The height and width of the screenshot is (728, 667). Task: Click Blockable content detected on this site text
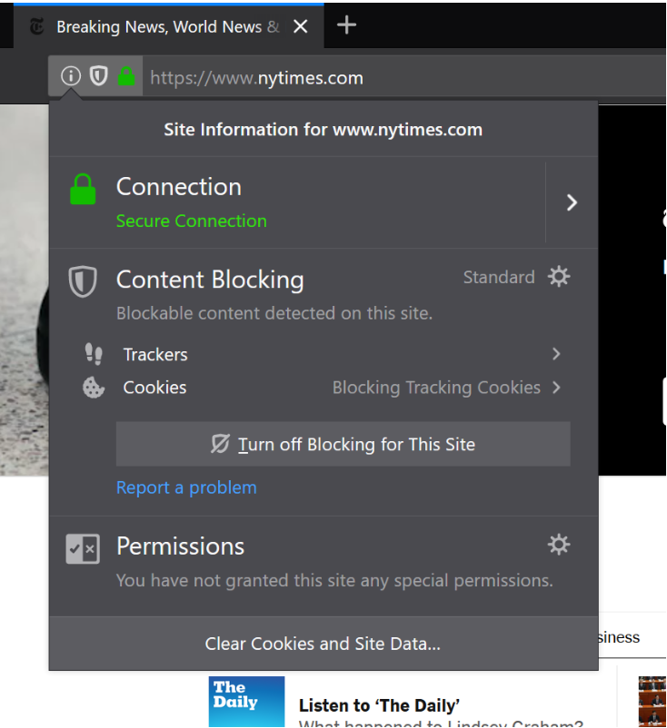(274, 313)
